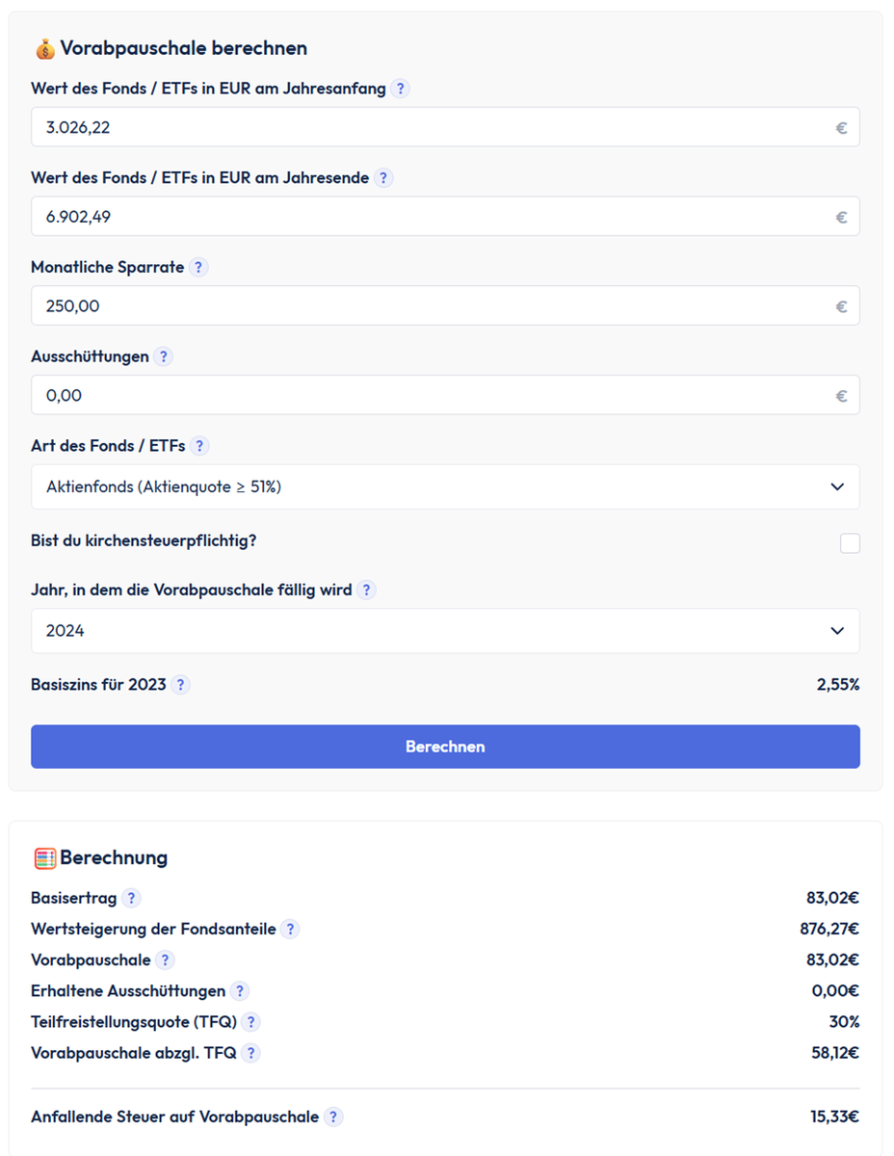Click help icon next to Art des Fonds
This screenshot has height=1156, width=894.
coord(199,446)
